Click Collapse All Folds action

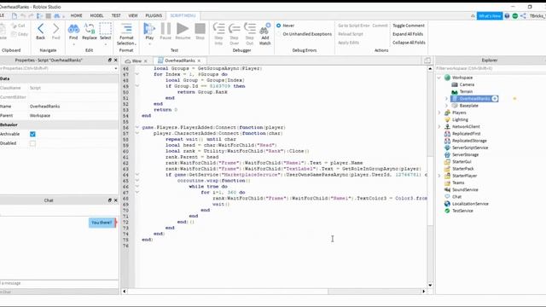[409, 43]
